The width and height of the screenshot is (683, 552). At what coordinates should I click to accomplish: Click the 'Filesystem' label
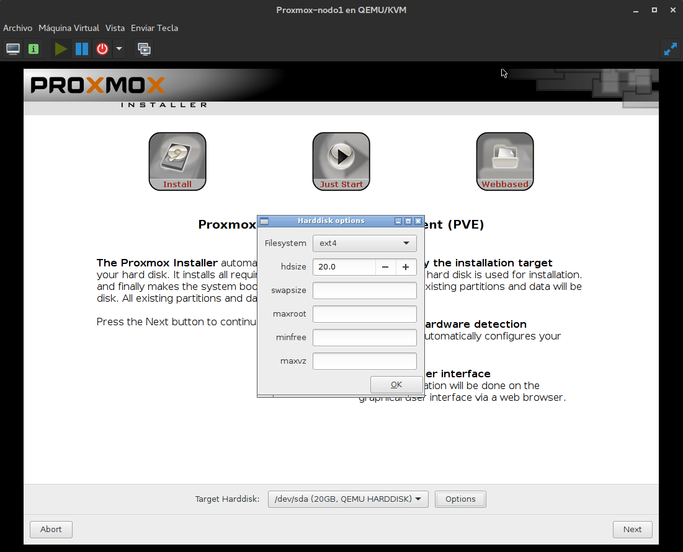click(x=285, y=243)
